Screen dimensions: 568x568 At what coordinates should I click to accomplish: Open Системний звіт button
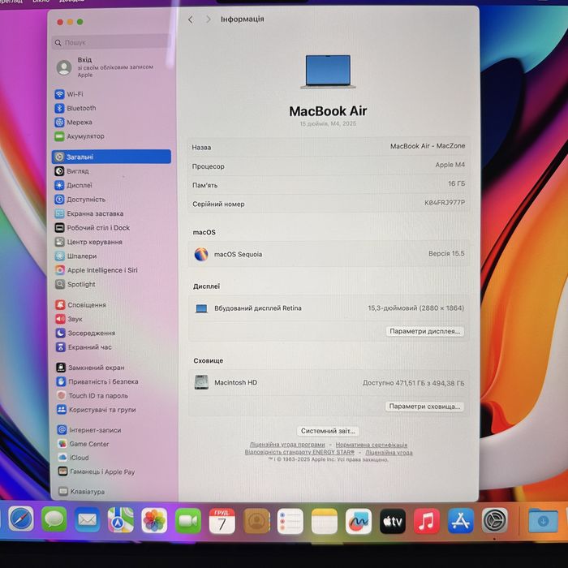click(x=328, y=431)
